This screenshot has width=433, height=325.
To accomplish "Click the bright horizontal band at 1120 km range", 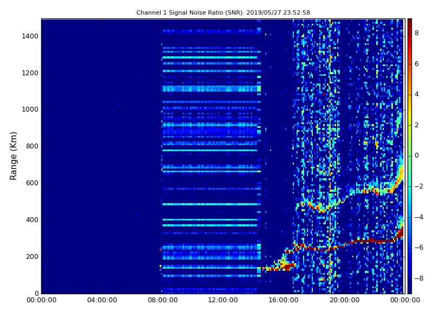I will pyautogui.click(x=212, y=89).
